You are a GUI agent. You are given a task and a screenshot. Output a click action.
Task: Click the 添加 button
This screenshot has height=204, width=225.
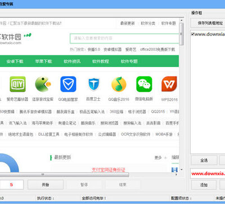[x=204, y=185]
